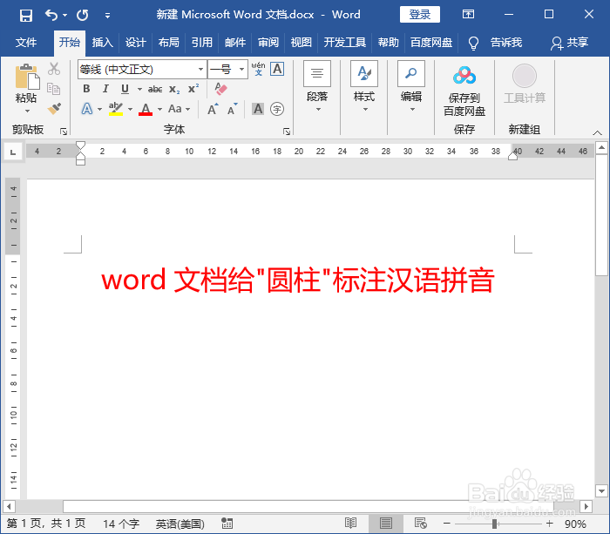Switch to the 审阅 tab
Viewport: 610px width, 534px height.
coord(268,42)
